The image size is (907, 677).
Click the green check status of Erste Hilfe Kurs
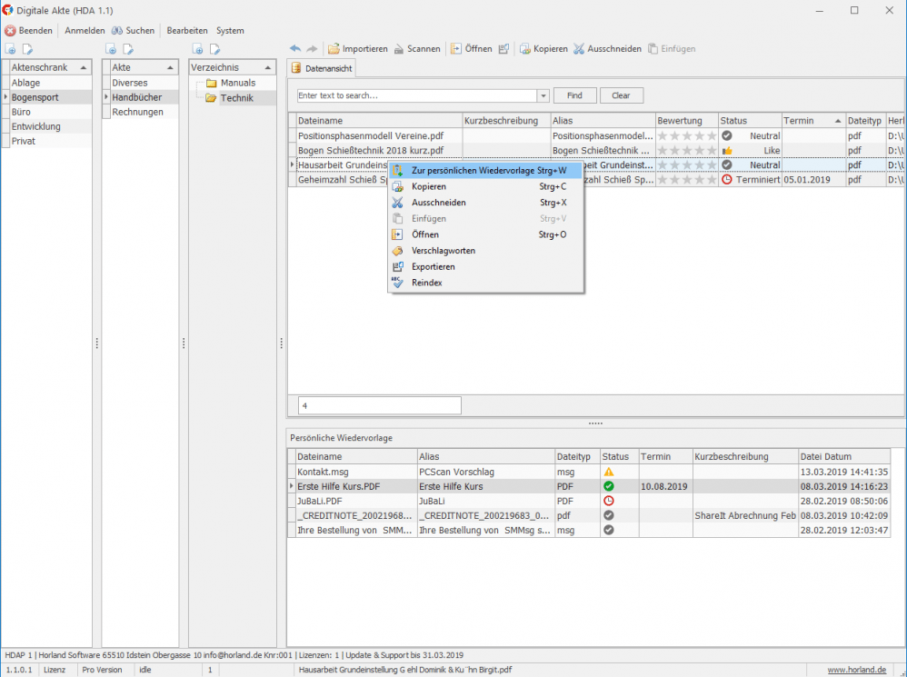click(609, 486)
